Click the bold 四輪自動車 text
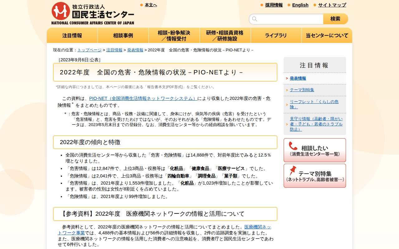399x249 pixels. (x=179, y=176)
